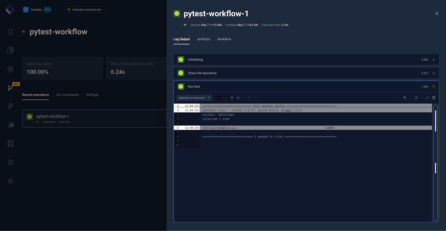Click the 'Finished: May 7, 11:03 AM' text
446x231 pixels.
click(x=242, y=25)
